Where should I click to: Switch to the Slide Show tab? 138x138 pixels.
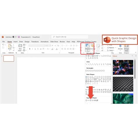pos(54,42)
